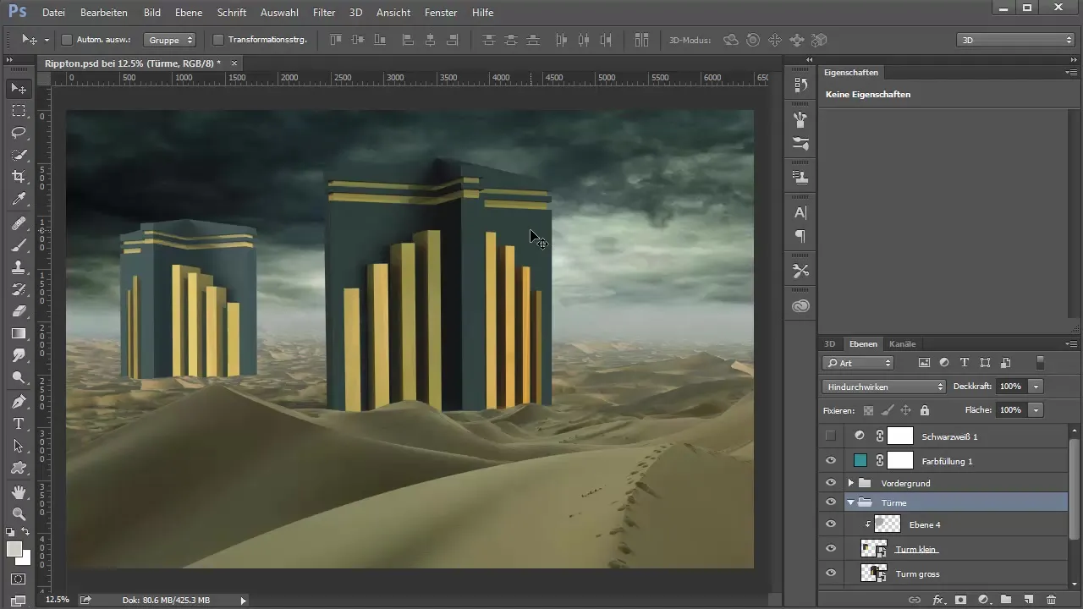Switch to the 3D panel tab

coord(830,343)
